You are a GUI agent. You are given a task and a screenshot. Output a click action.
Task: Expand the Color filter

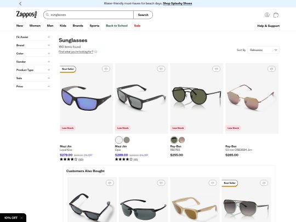coord(33,53)
